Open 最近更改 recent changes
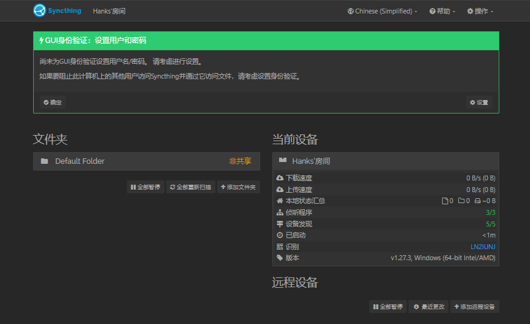The image size is (530, 324). [429, 307]
